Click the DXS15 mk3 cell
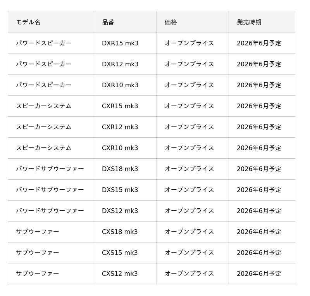This screenshot has height=296, width=310. [120, 190]
